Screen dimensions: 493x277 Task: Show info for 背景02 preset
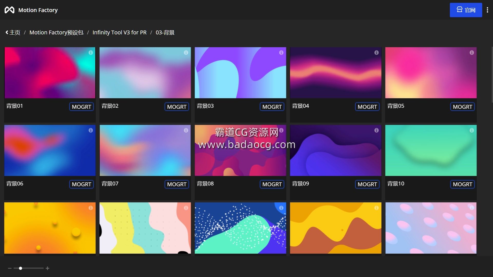pyautogui.click(x=186, y=53)
